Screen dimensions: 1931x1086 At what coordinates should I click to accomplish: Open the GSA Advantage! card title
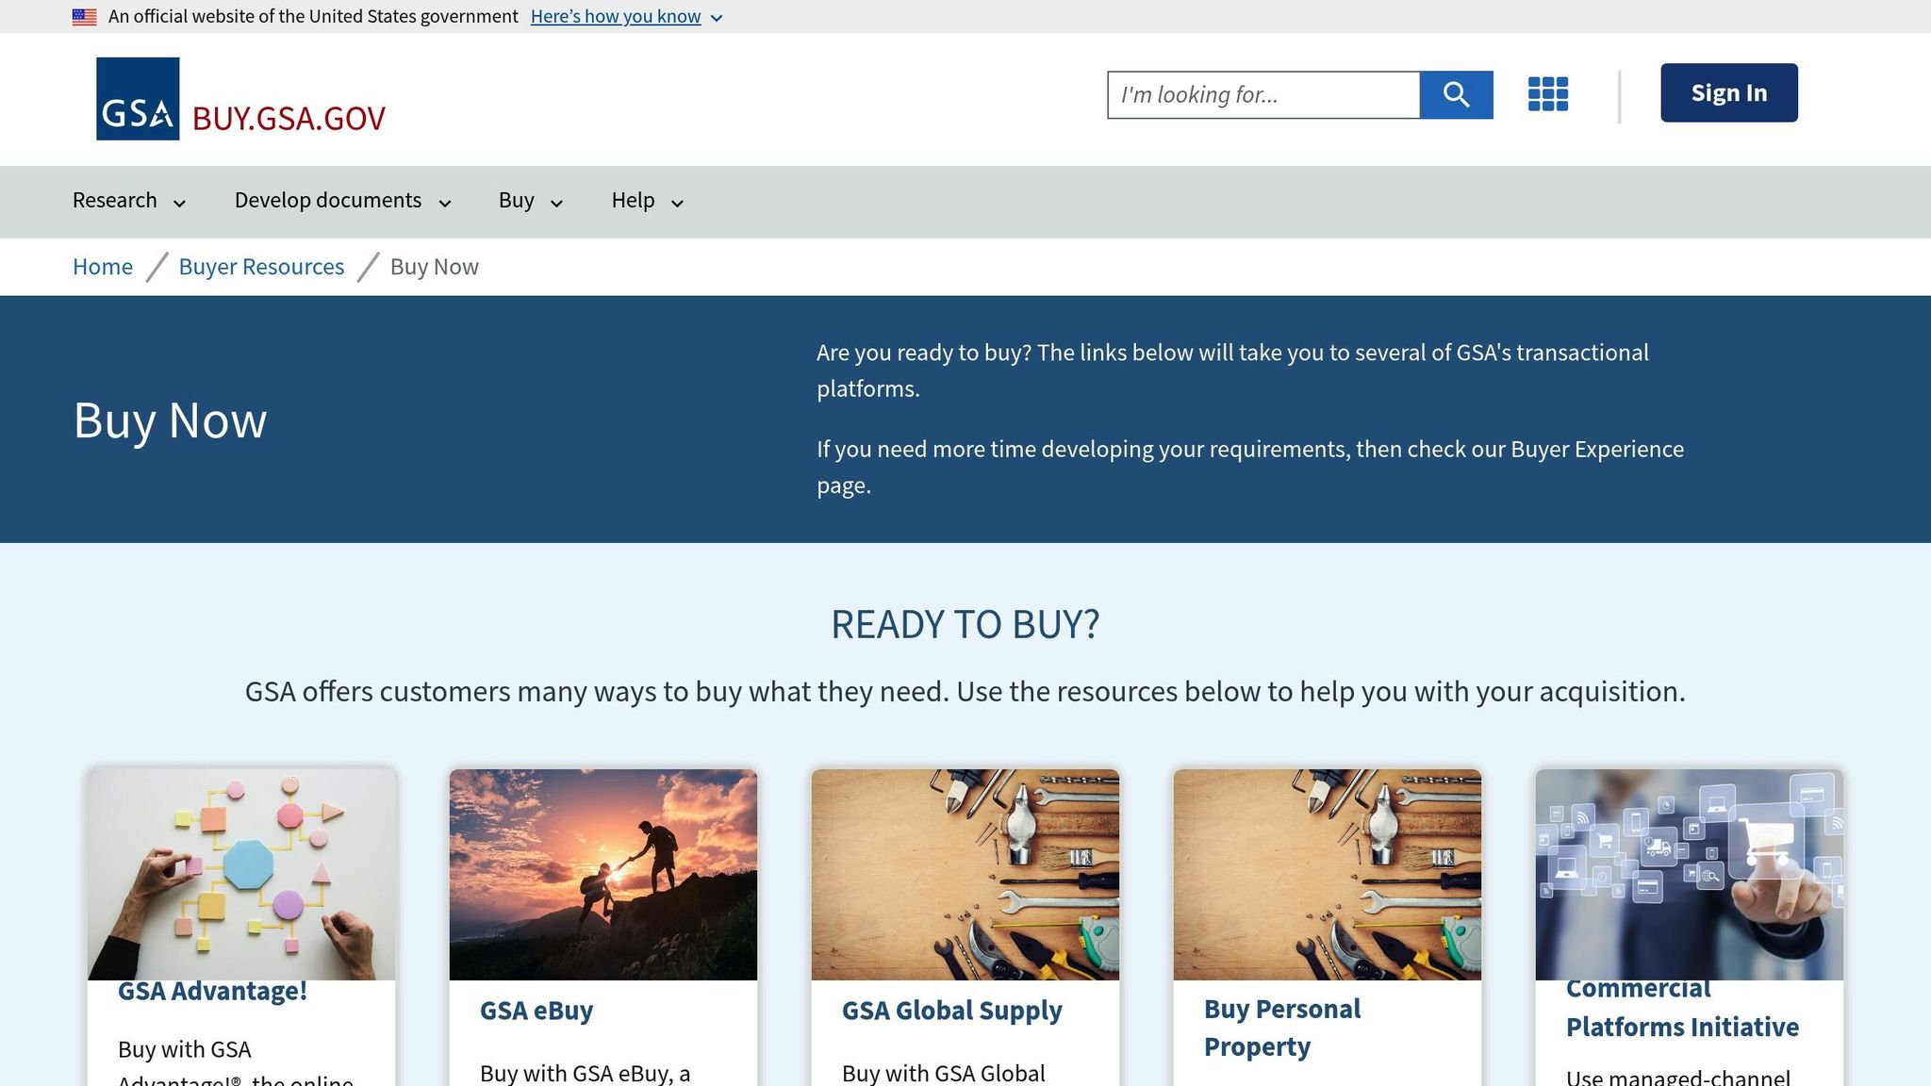[212, 992]
